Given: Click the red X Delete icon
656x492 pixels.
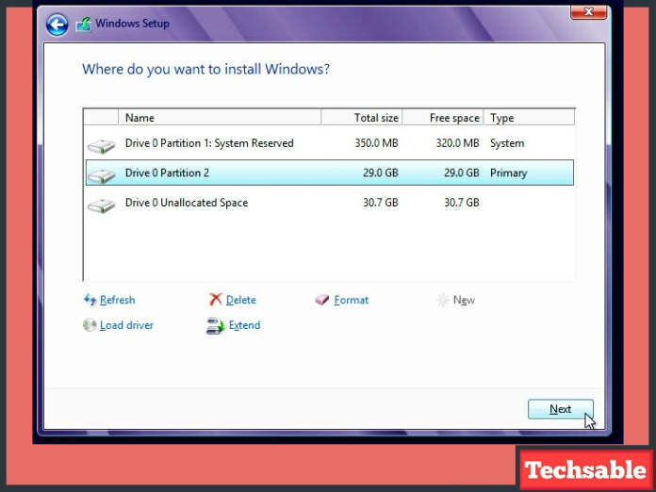Looking at the screenshot, I should pyautogui.click(x=216, y=299).
